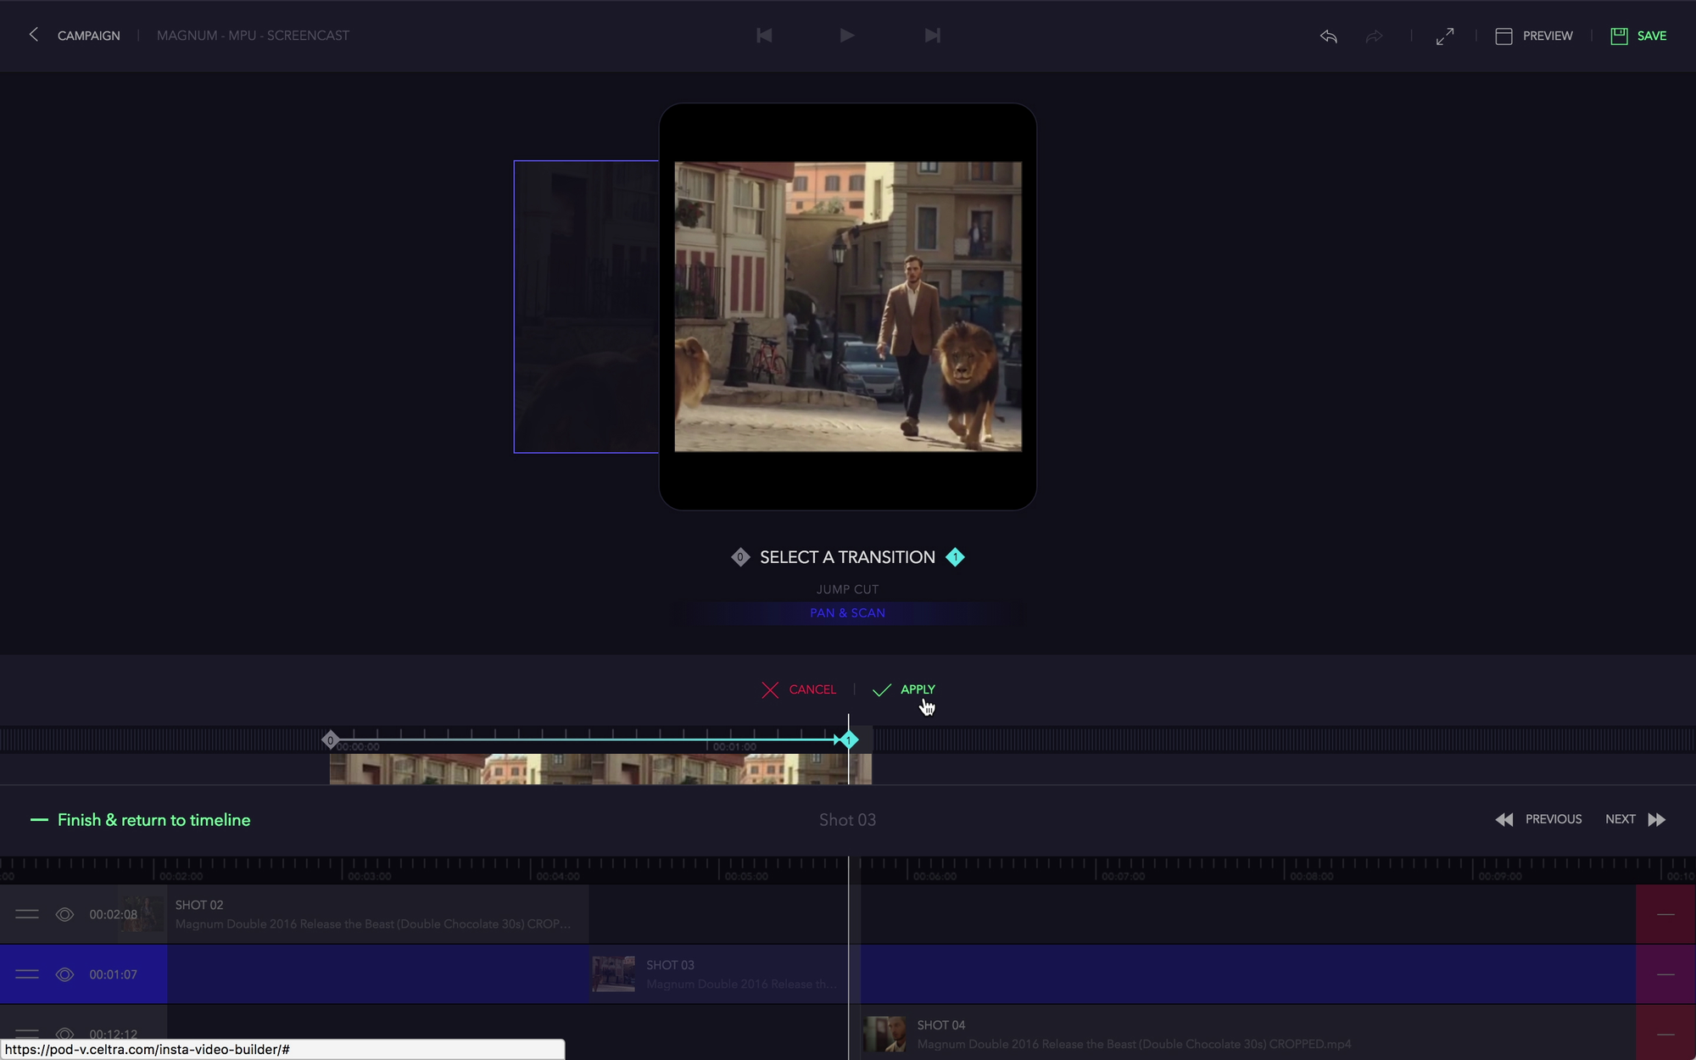
Task: Collapse editor via the green dash icon
Action: (x=39, y=820)
